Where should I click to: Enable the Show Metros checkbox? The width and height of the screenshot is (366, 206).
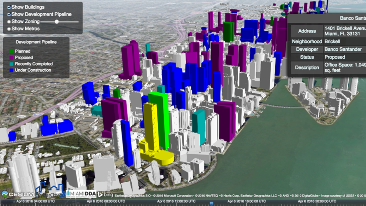click(x=9, y=29)
